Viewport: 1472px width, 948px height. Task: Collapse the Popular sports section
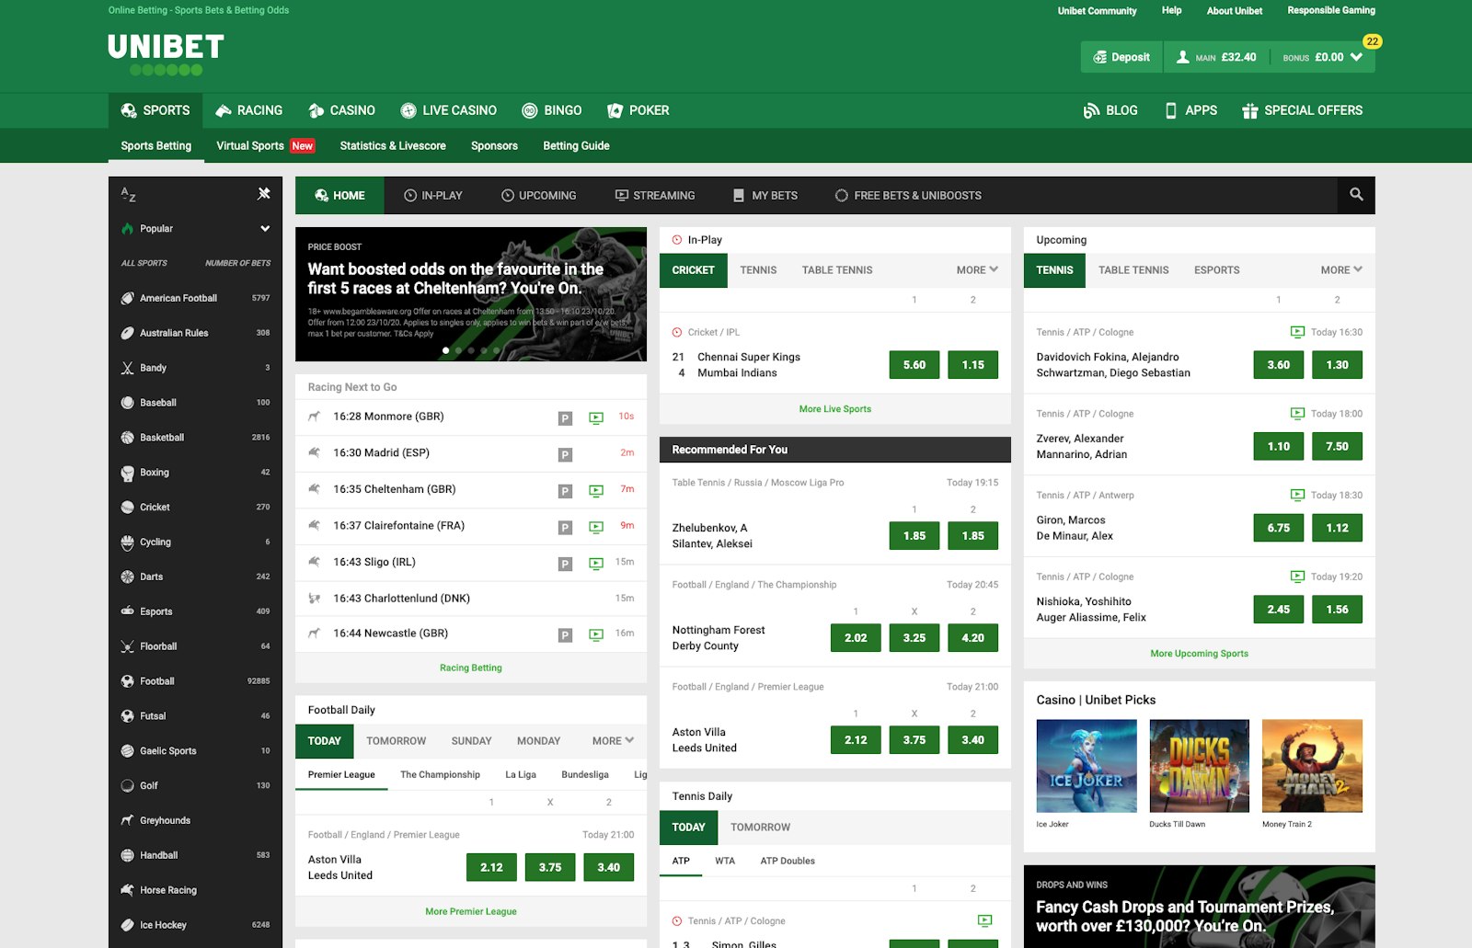(x=265, y=228)
